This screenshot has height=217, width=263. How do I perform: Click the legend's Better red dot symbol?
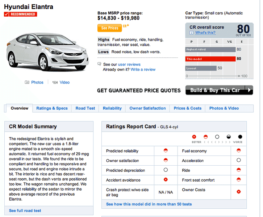point(194,137)
